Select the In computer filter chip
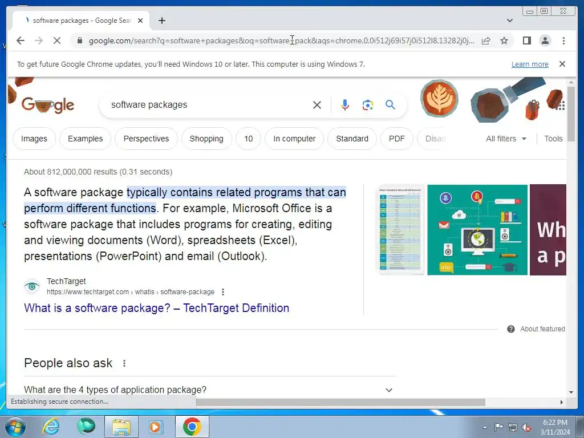The width and height of the screenshot is (584, 438). [294, 139]
